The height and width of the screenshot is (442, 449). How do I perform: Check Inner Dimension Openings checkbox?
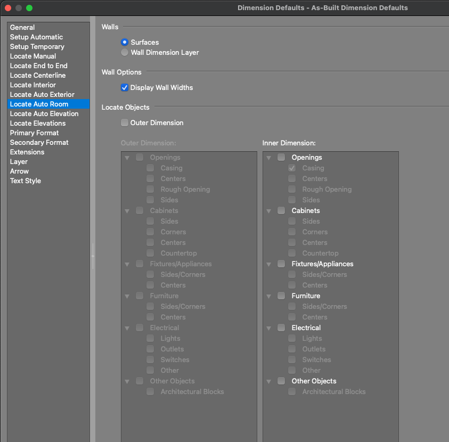(x=281, y=157)
